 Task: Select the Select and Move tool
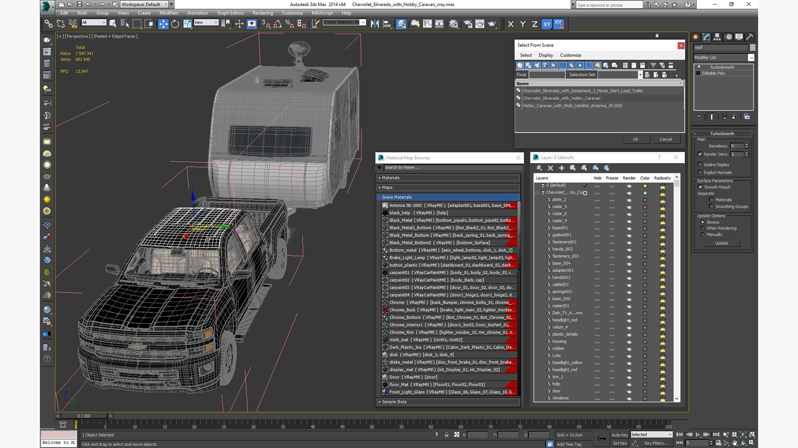[x=163, y=24]
